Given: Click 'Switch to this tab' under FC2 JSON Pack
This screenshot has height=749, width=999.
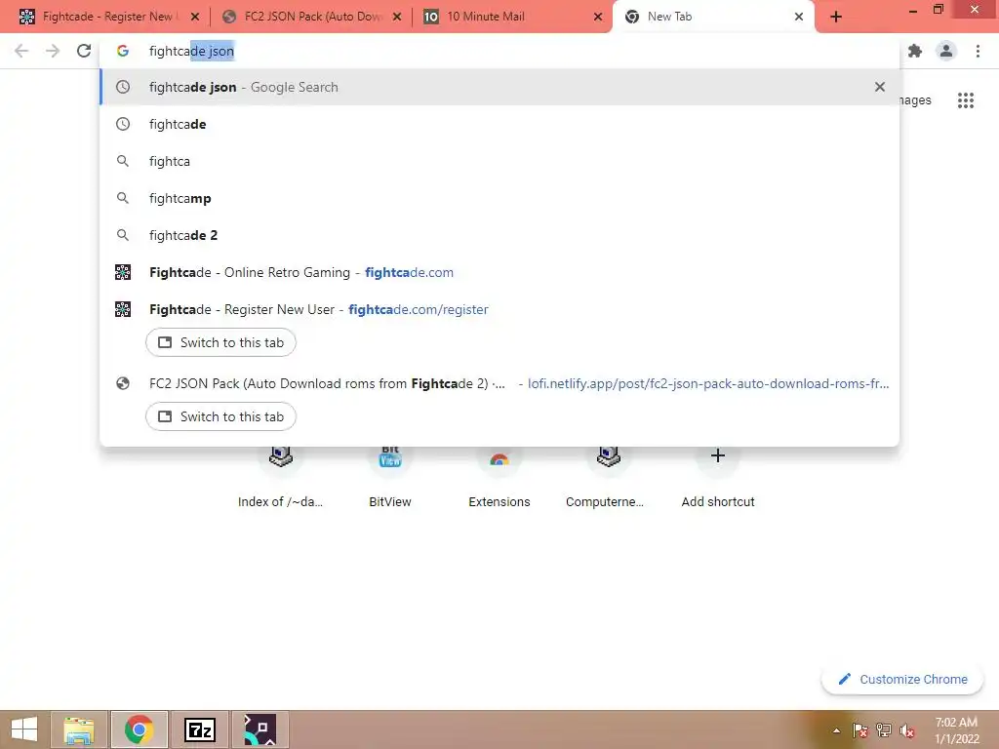Looking at the screenshot, I should (220, 416).
